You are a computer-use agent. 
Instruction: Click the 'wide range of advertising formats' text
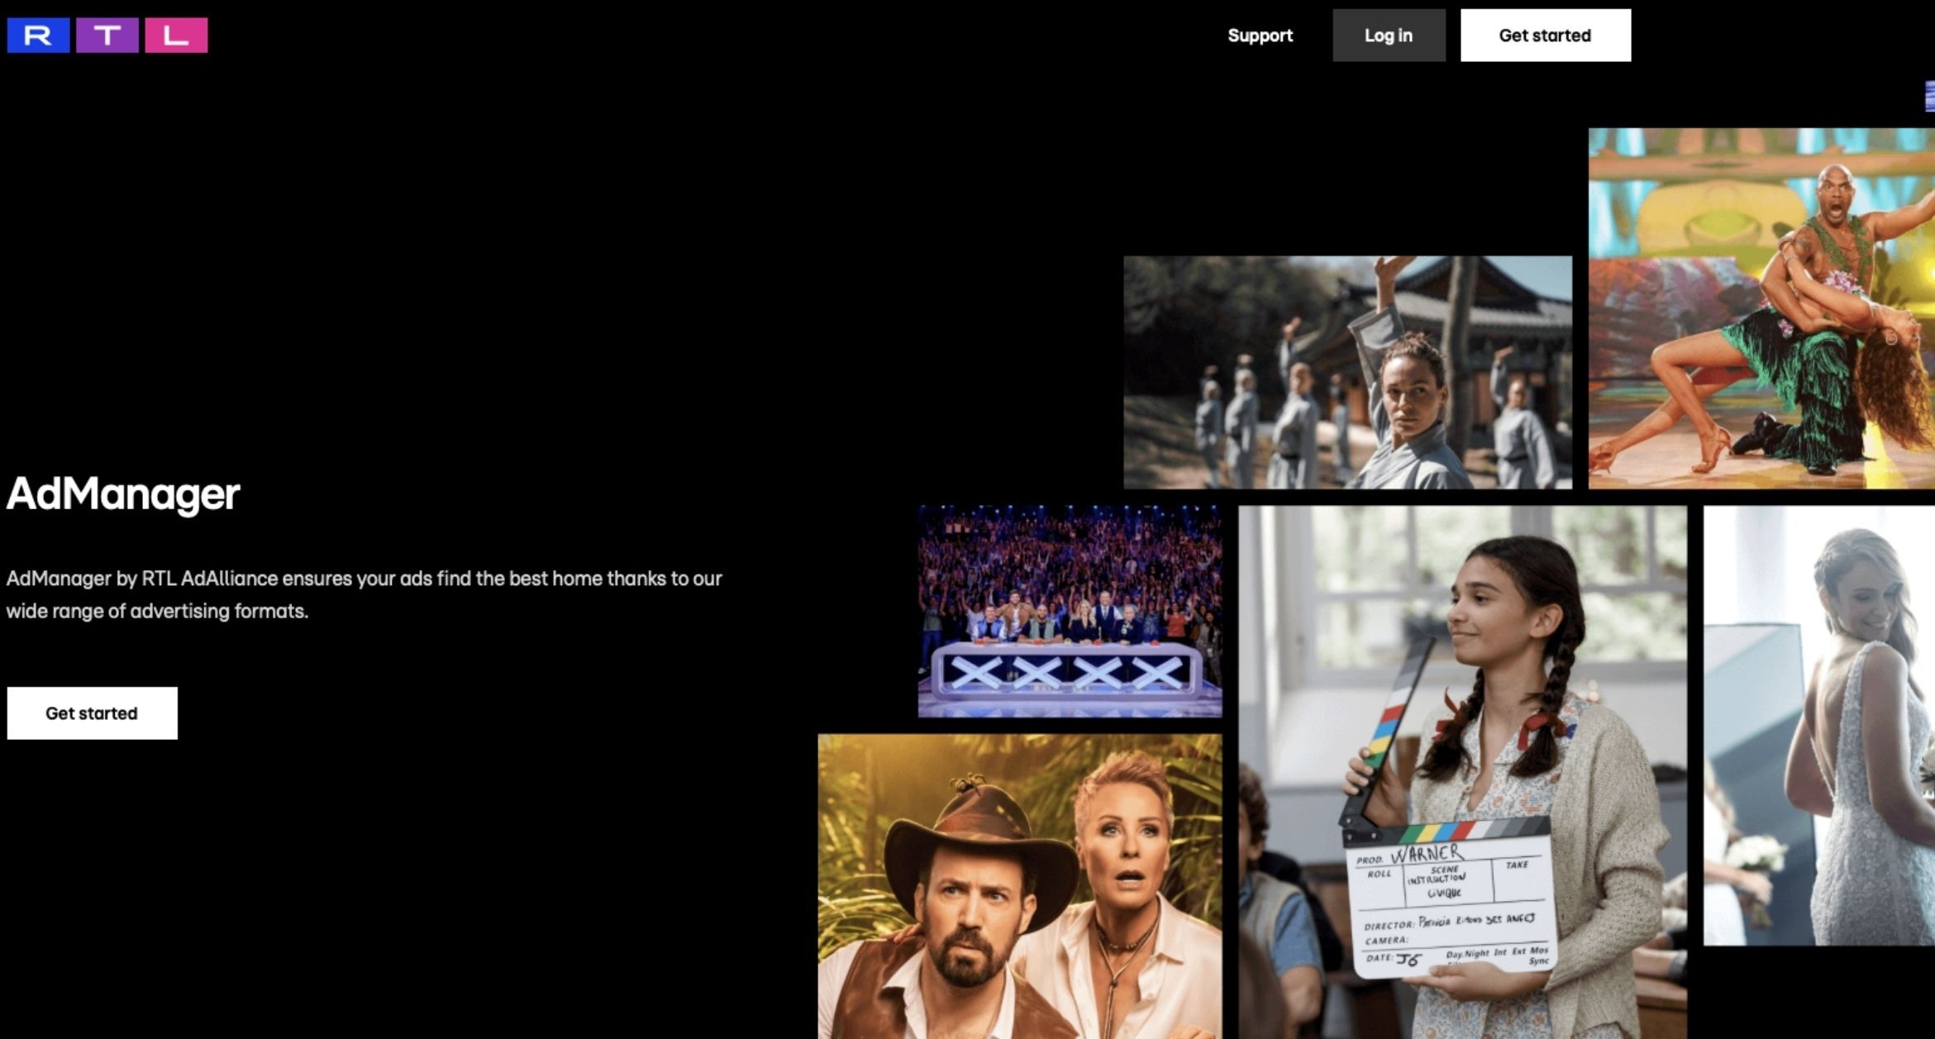(x=157, y=612)
